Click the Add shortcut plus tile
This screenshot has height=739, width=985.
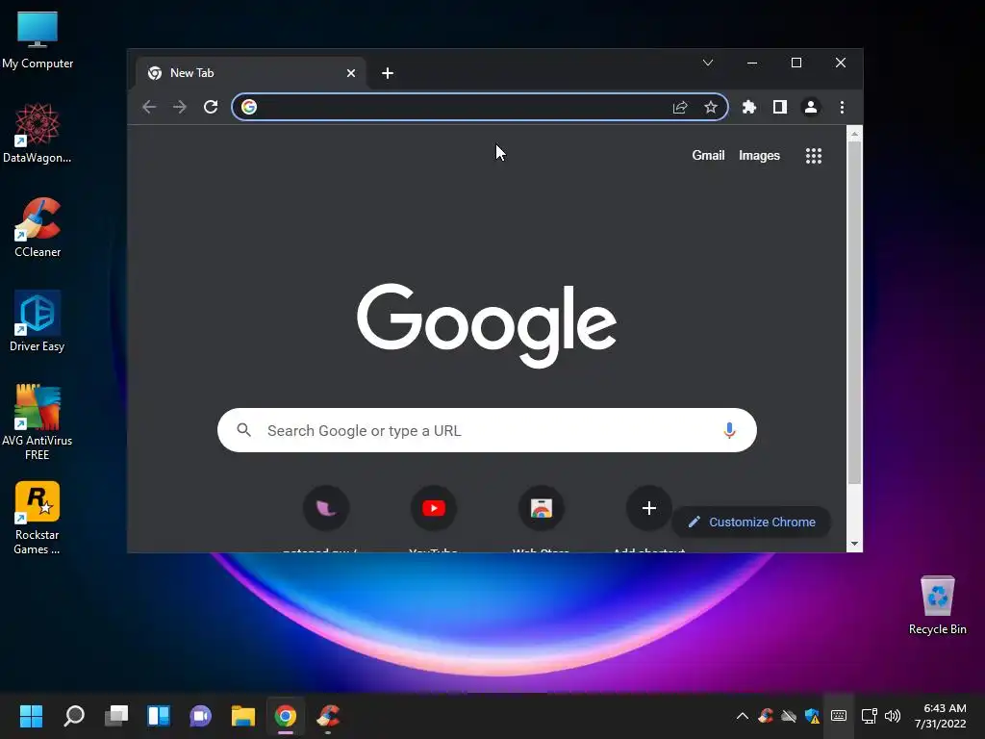coord(649,508)
